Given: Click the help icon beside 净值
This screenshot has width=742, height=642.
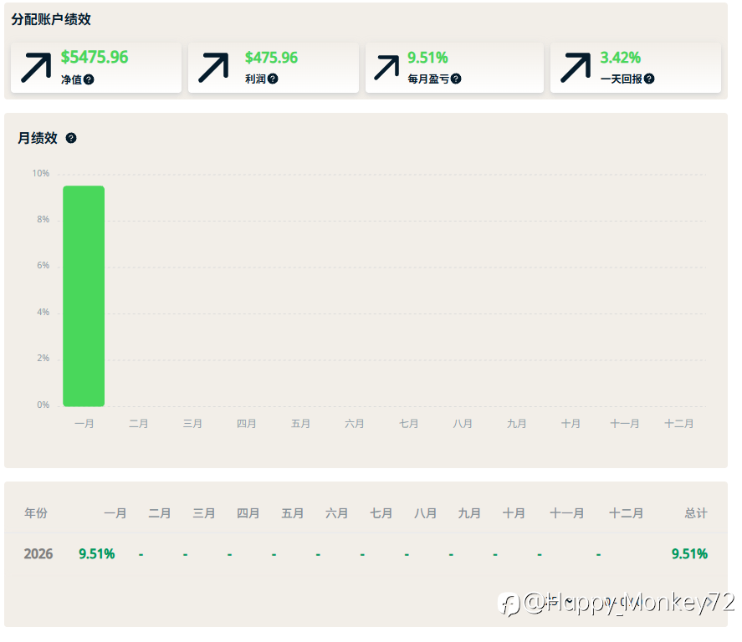Looking at the screenshot, I should click(89, 79).
